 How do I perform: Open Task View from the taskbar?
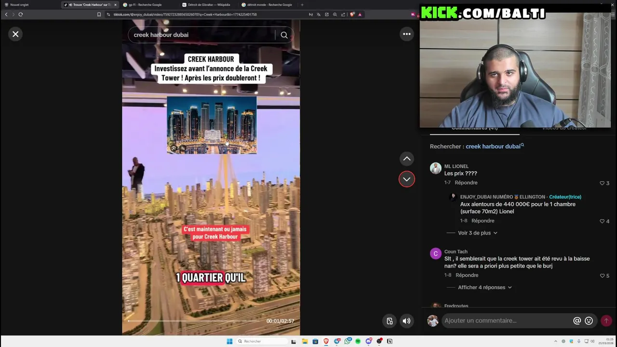click(294, 341)
